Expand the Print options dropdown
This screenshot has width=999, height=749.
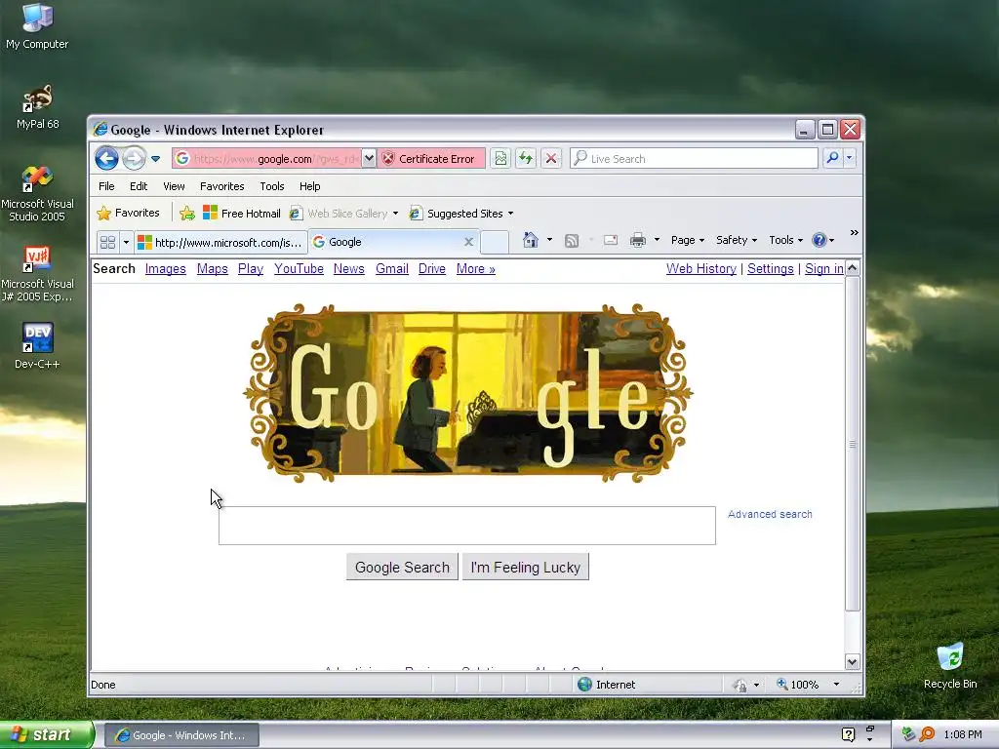coord(657,240)
